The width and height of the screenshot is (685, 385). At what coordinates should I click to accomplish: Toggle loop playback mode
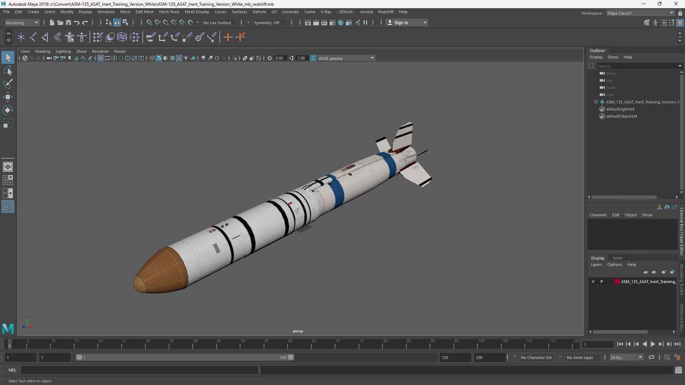(651, 358)
